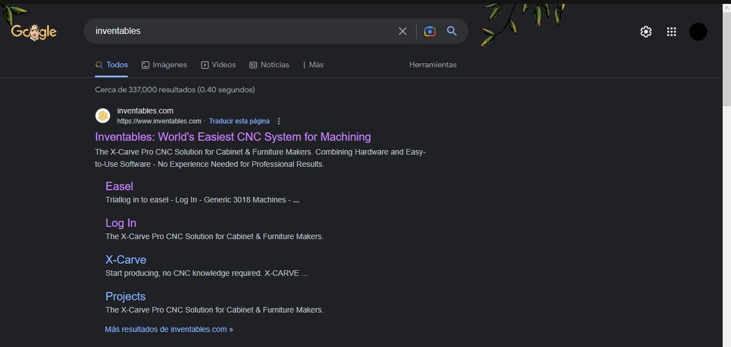Select the Todos tab
The height and width of the screenshot is (347, 731).
click(112, 65)
